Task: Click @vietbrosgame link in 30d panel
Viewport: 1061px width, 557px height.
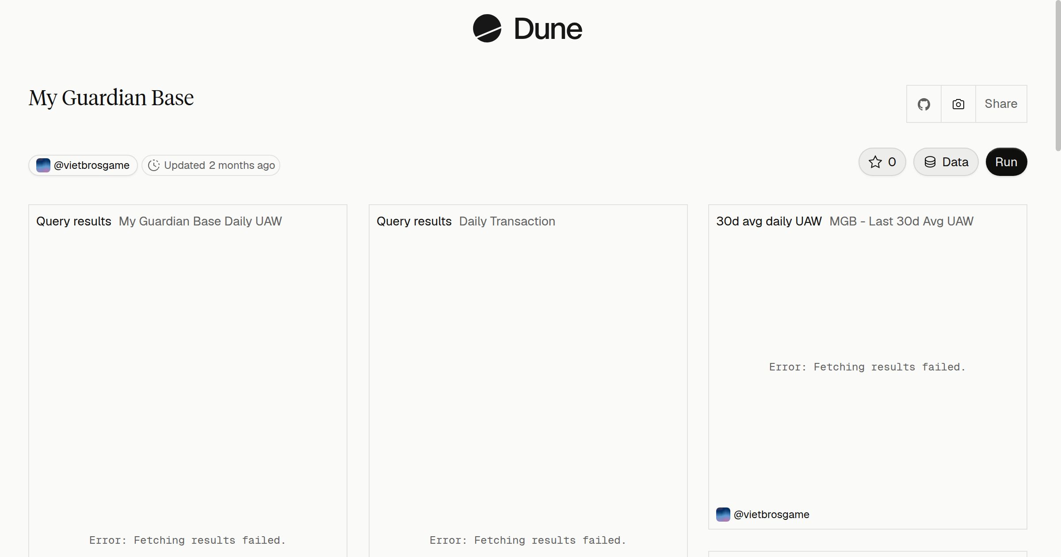Action: (771, 515)
